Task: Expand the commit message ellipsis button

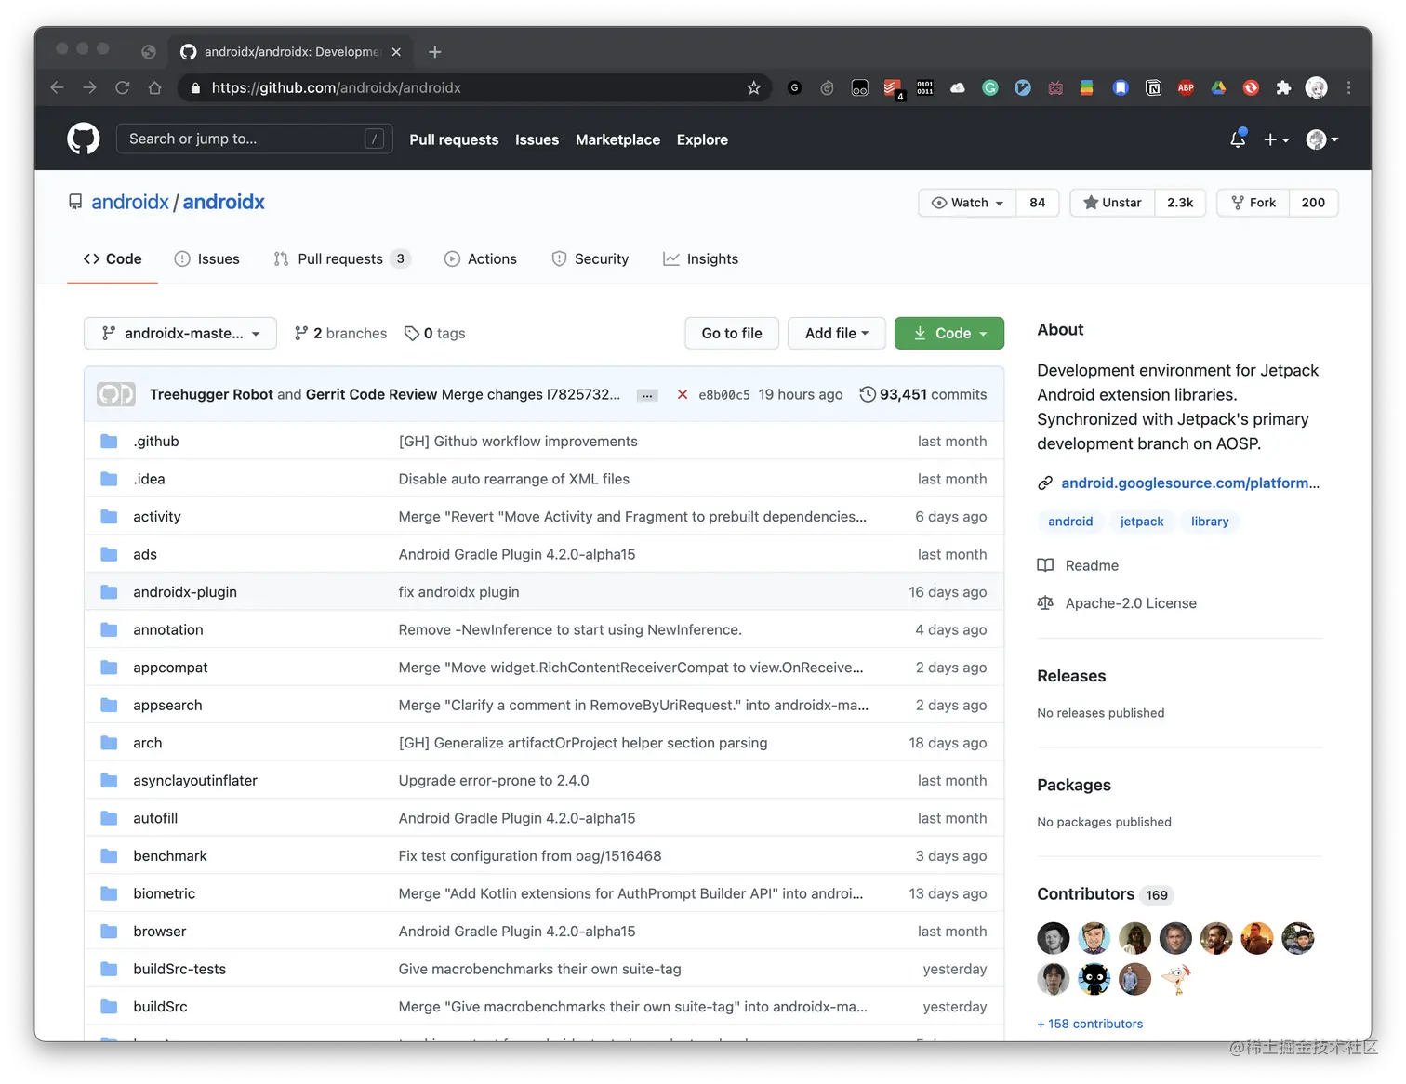Action: (647, 395)
